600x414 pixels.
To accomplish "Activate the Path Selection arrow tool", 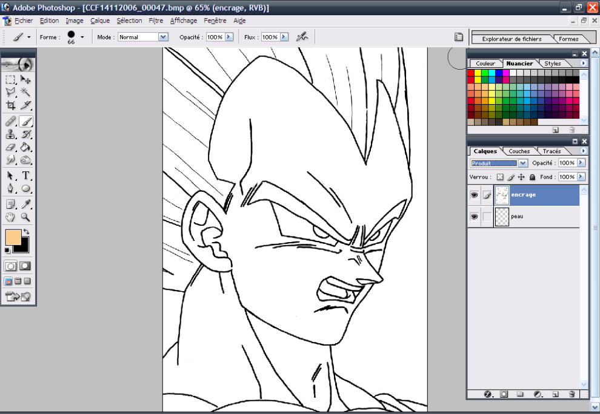I will 10,176.
